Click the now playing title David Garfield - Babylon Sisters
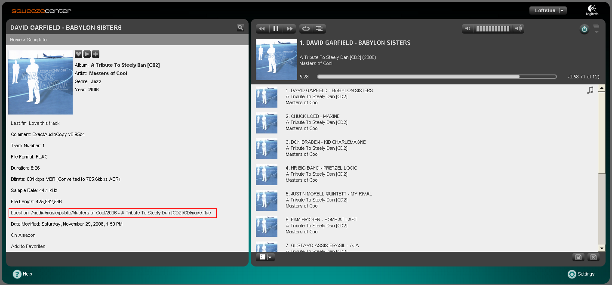The image size is (612, 285). coord(355,43)
